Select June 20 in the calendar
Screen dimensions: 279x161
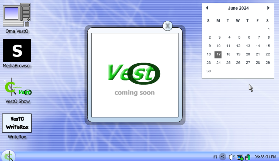tap(248, 54)
